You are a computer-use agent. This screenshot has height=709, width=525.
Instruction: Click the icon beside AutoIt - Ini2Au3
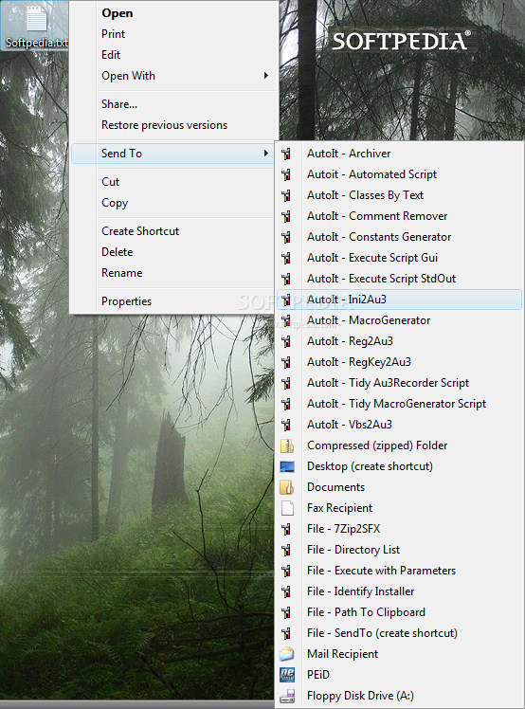(x=286, y=300)
